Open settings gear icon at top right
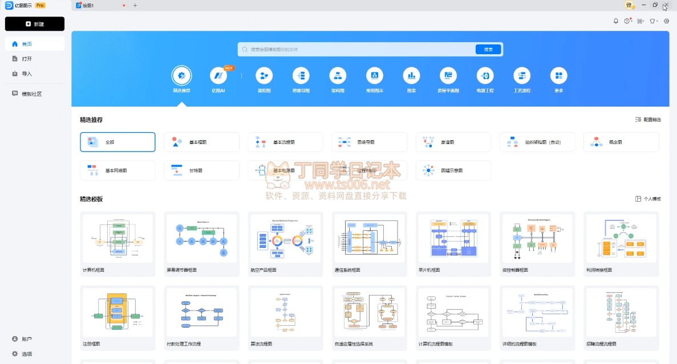This screenshot has height=364, width=677. (x=666, y=21)
